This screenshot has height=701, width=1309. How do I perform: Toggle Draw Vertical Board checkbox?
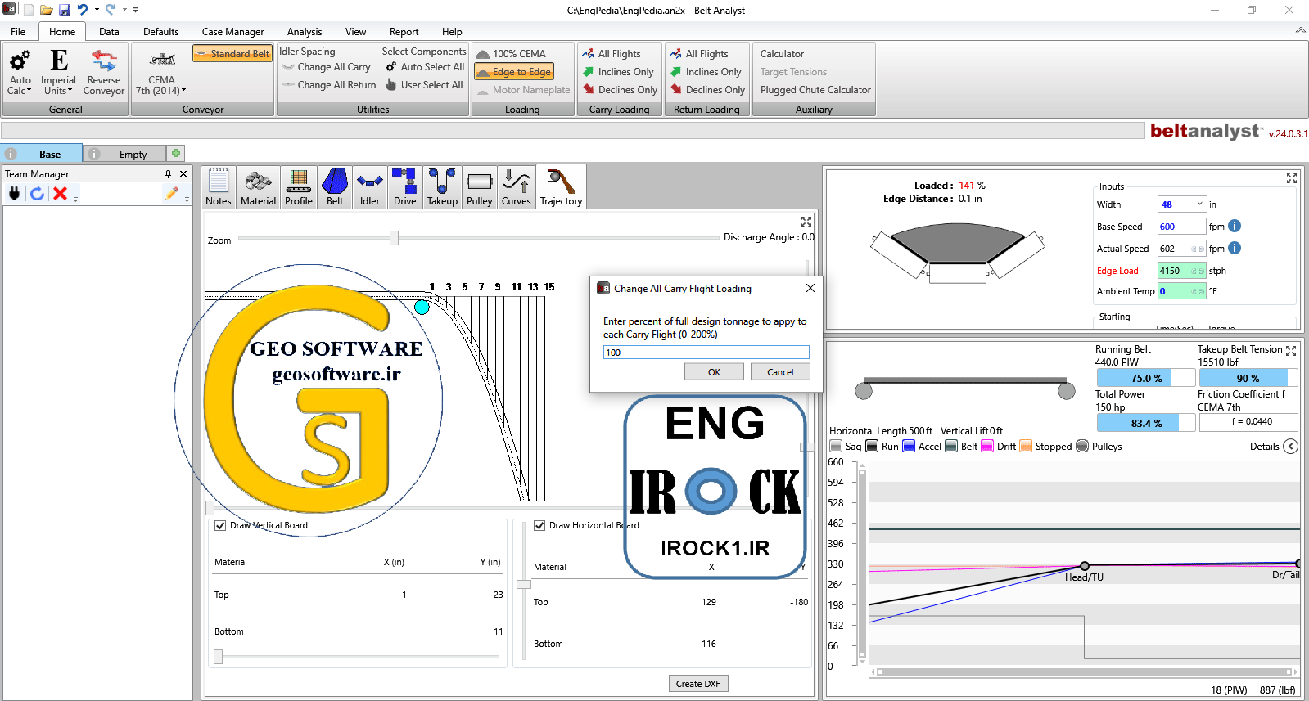click(220, 525)
